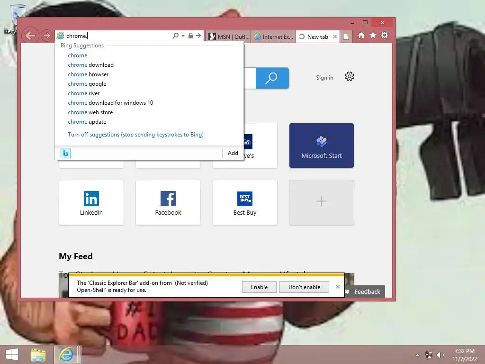Viewport: 485px width, 364px height.
Task: Click Add search provider button
Action: pyautogui.click(x=233, y=153)
